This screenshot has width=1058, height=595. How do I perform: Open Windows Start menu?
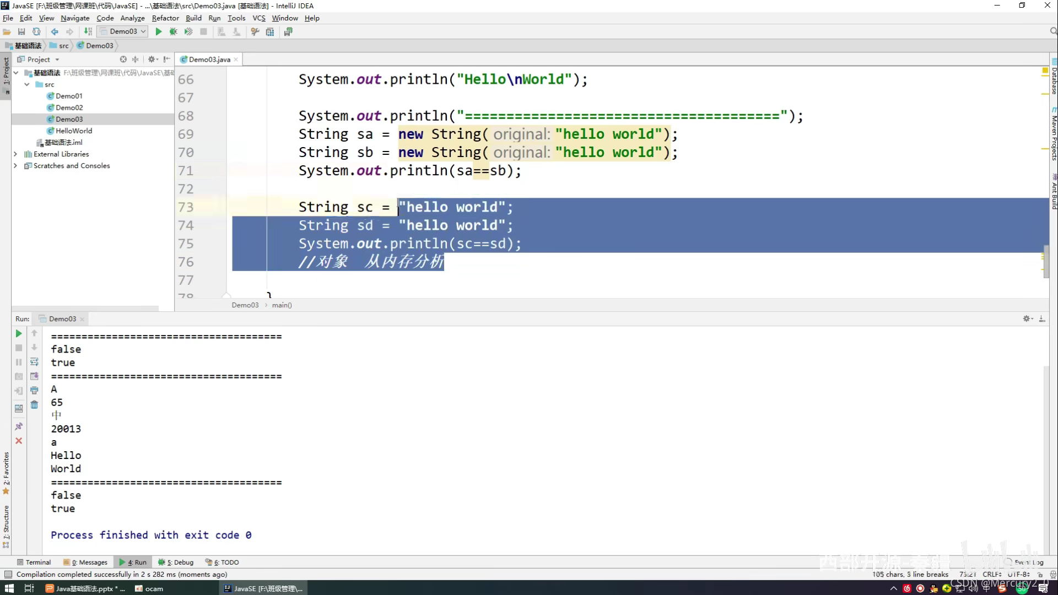pyautogui.click(x=9, y=588)
